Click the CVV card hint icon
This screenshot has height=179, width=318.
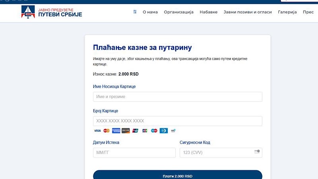click(257, 152)
